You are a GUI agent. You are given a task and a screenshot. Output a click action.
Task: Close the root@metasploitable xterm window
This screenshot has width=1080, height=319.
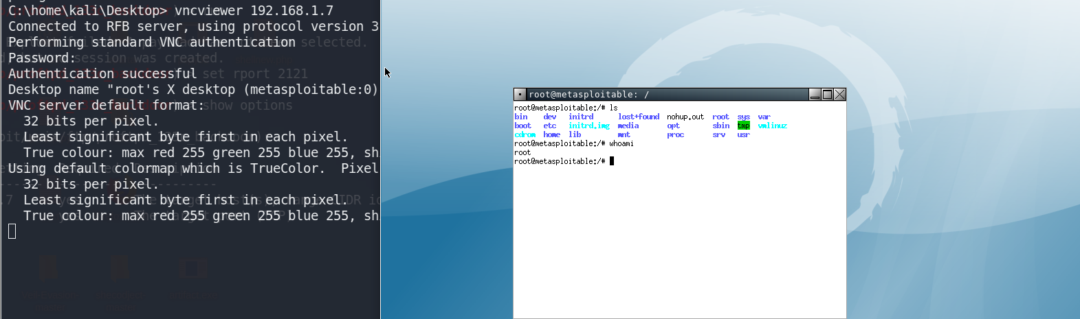(839, 95)
